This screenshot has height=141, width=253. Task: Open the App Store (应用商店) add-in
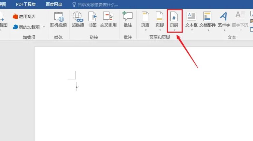click(x=24, y=17)
